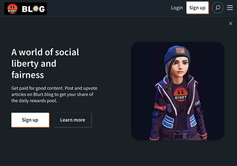Image resolution: width=237 pixels, height=166 pixels.
Task: Click the daisy flower in BLOG logo
Action: 35,9
